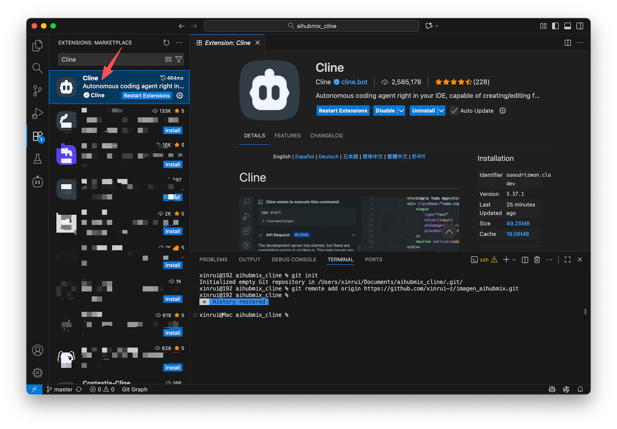Open the Cline robot icon in activity bar
This screenshot has width=617, height=429.
point(37,182)
